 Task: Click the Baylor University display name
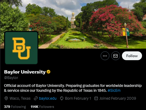25,72
